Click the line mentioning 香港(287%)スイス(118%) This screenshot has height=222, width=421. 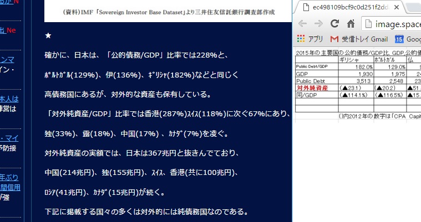coord(168,114)
